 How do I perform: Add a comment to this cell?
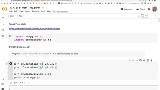pyautogui.click(x=140, y=60)
